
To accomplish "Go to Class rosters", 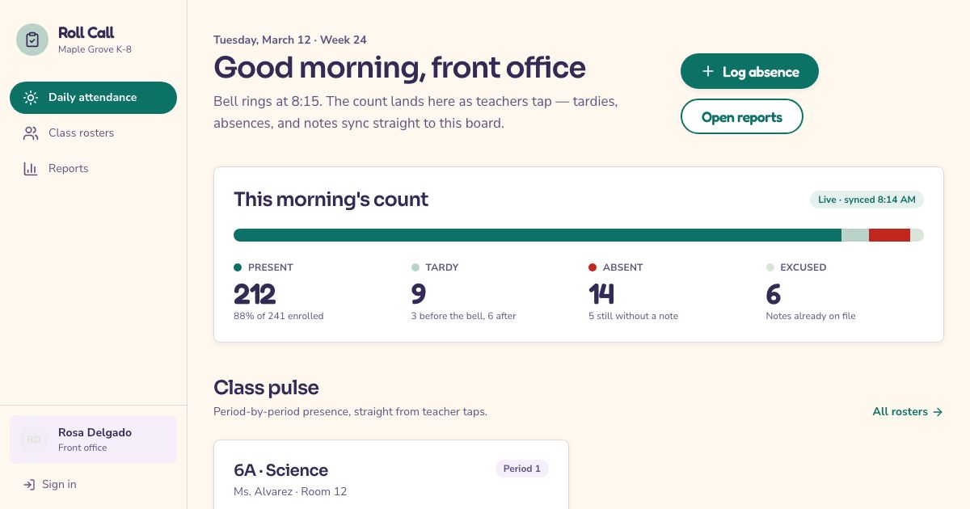I will [x=93, y=133].
